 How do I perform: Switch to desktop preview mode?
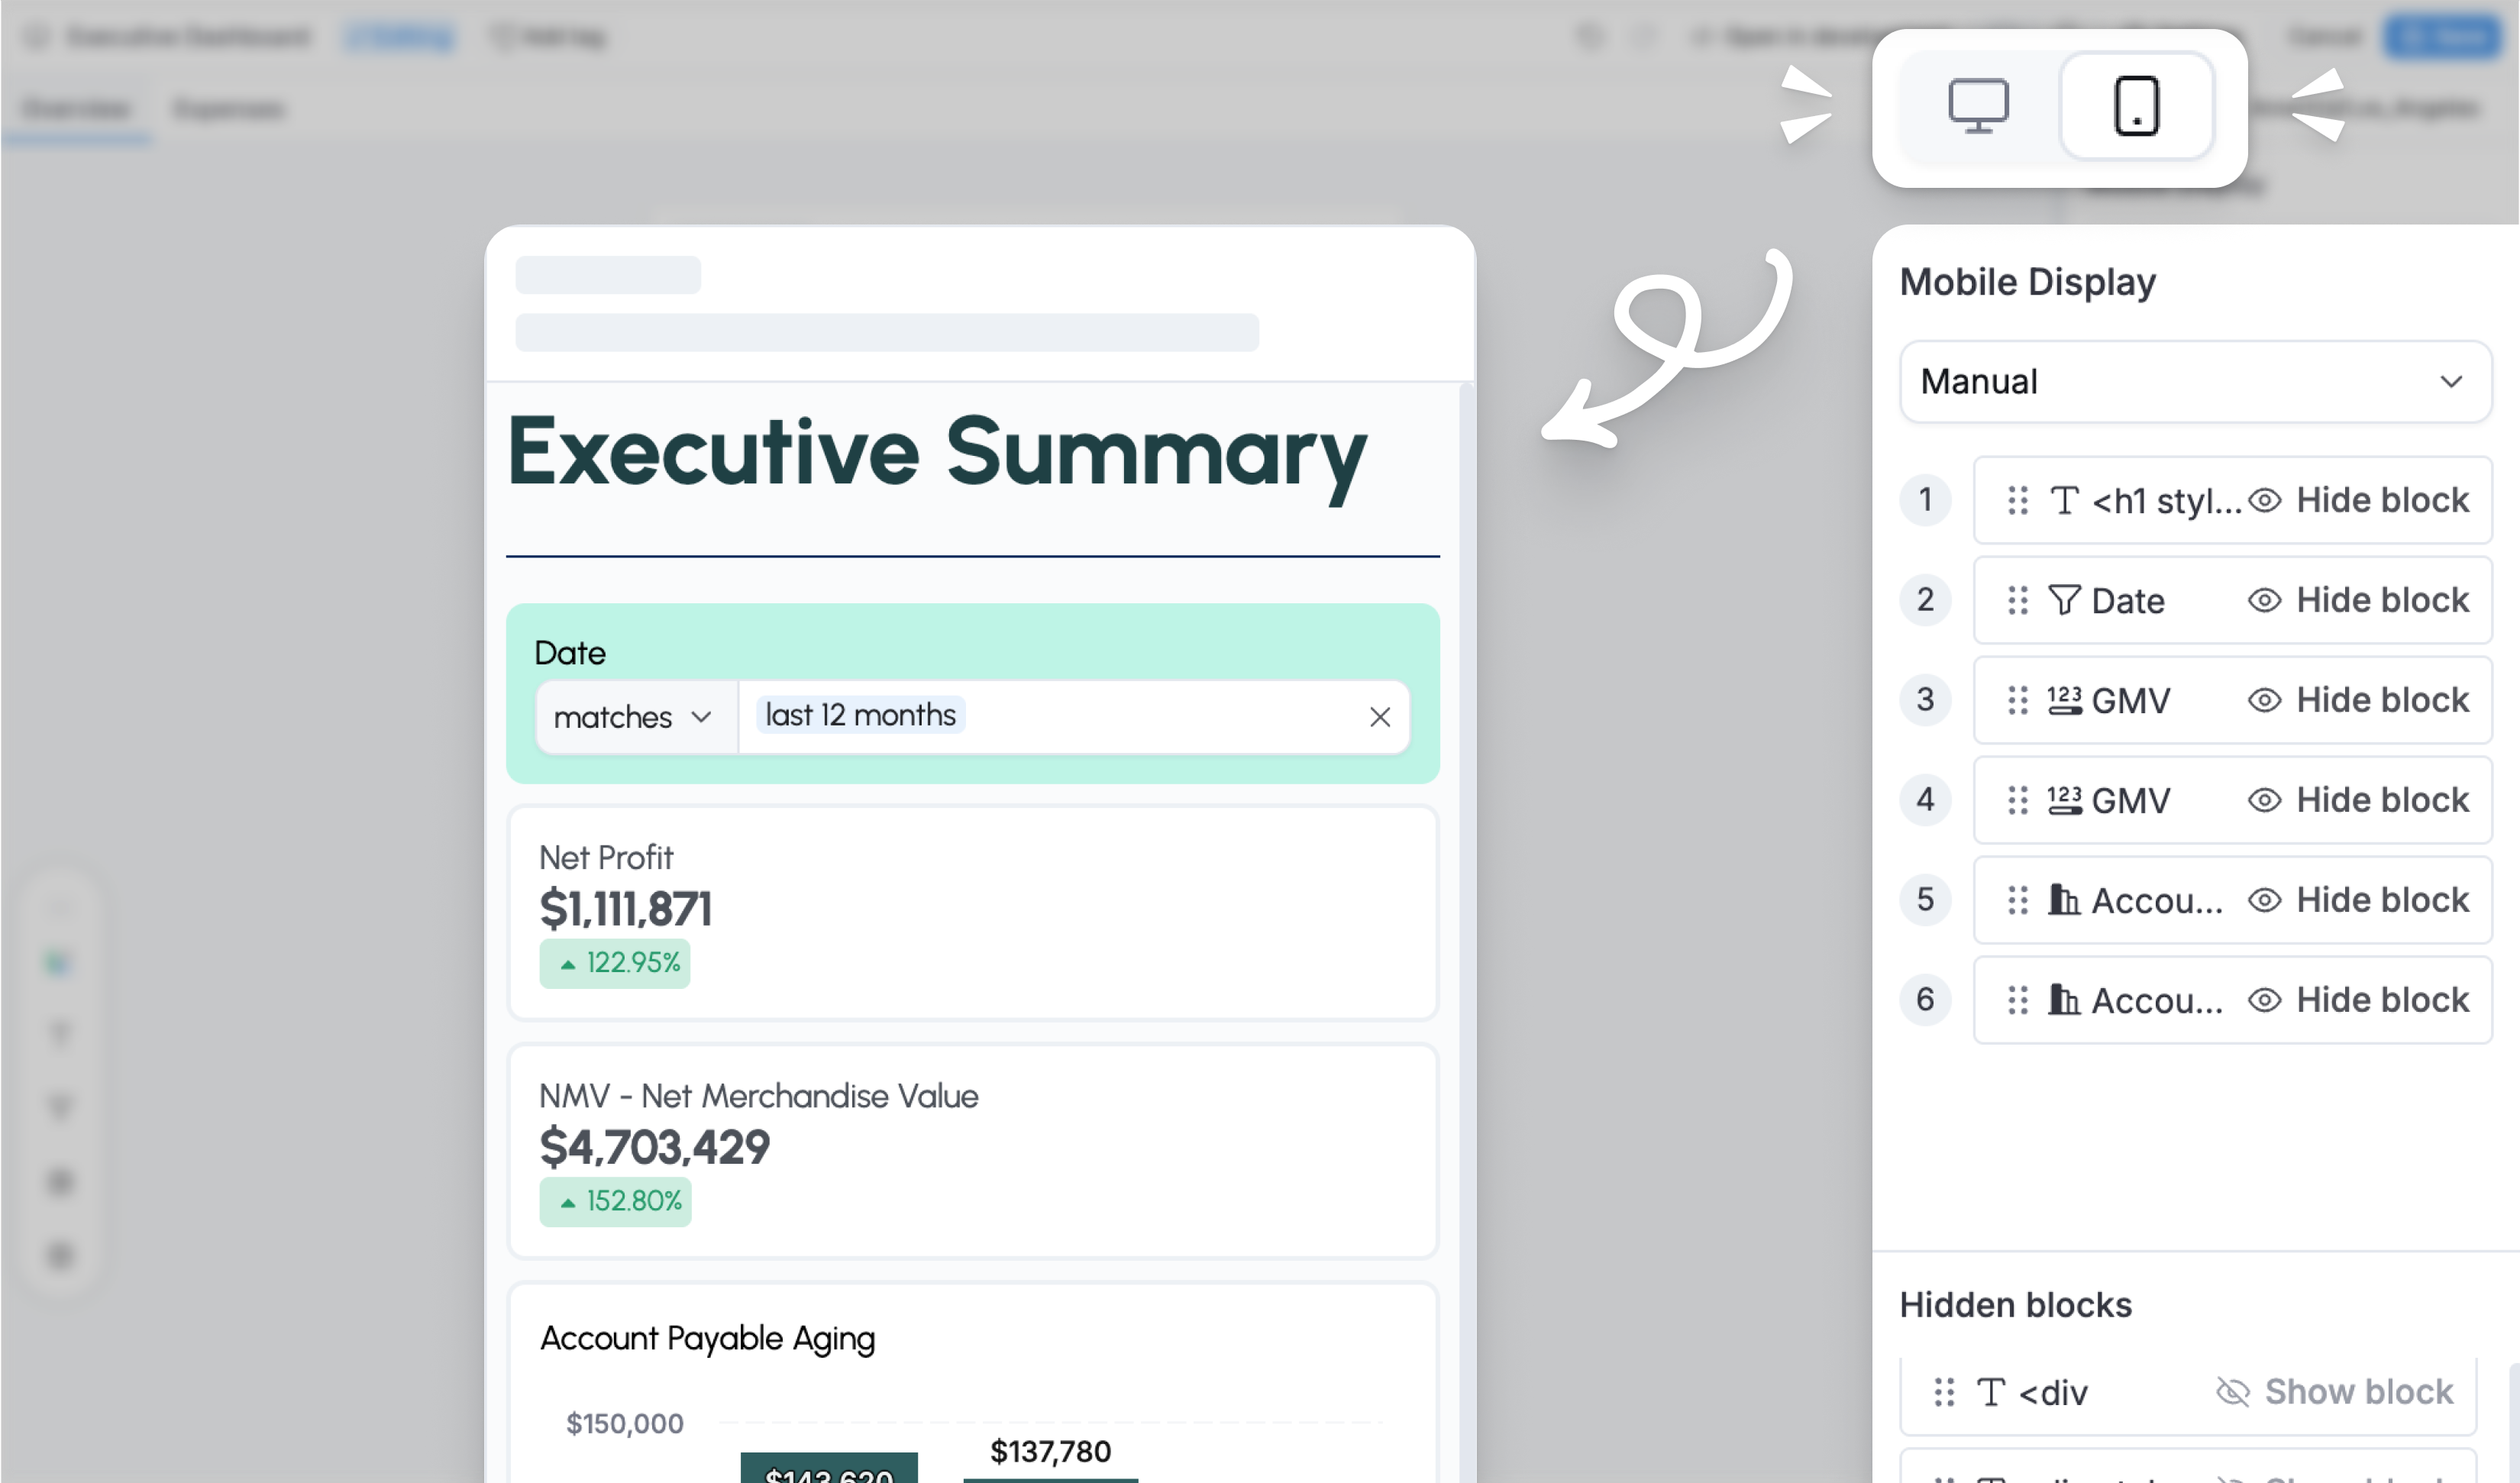1978,106
